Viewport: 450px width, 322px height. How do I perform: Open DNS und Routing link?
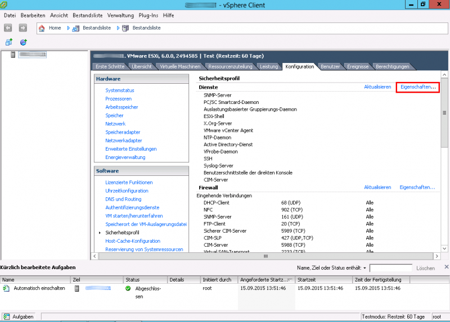pos(123,199)
